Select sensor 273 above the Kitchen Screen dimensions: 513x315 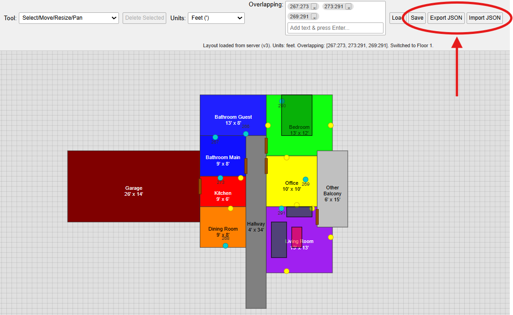[220, 178]
